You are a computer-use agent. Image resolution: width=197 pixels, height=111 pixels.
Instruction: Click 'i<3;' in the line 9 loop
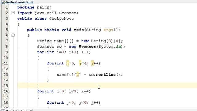click(x=74, y=52)
